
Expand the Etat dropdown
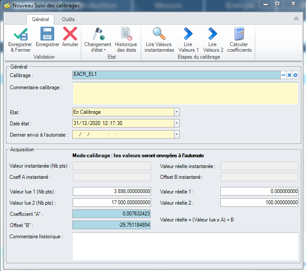coord(176,112)
